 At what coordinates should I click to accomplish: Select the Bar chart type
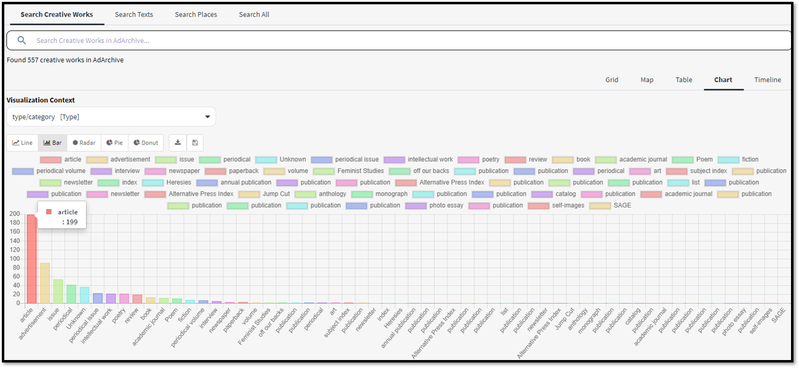coord(52,143)
